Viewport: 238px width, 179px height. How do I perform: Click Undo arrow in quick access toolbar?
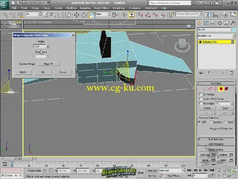(x=29, y=3)
